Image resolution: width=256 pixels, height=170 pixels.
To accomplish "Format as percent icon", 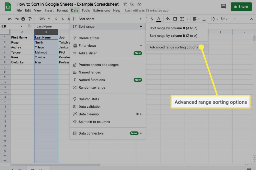I will (63, 19).
